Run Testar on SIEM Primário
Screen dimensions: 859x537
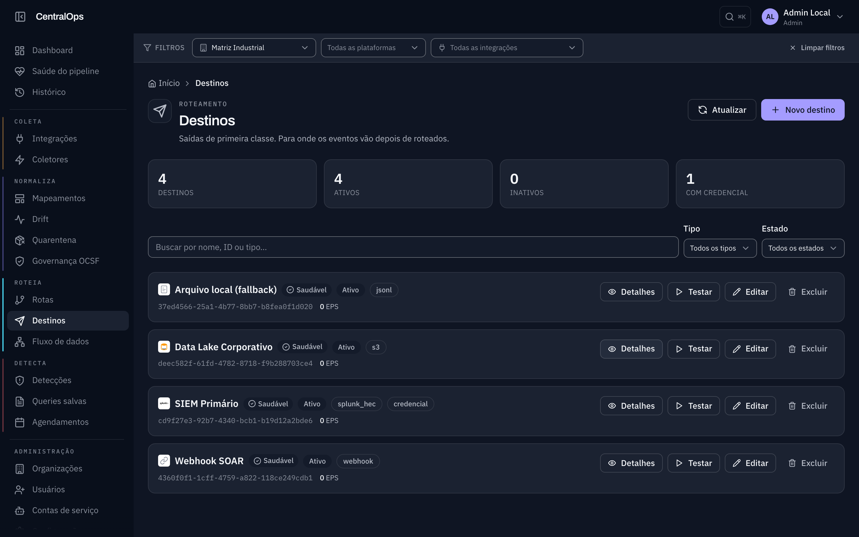point(693,406)
